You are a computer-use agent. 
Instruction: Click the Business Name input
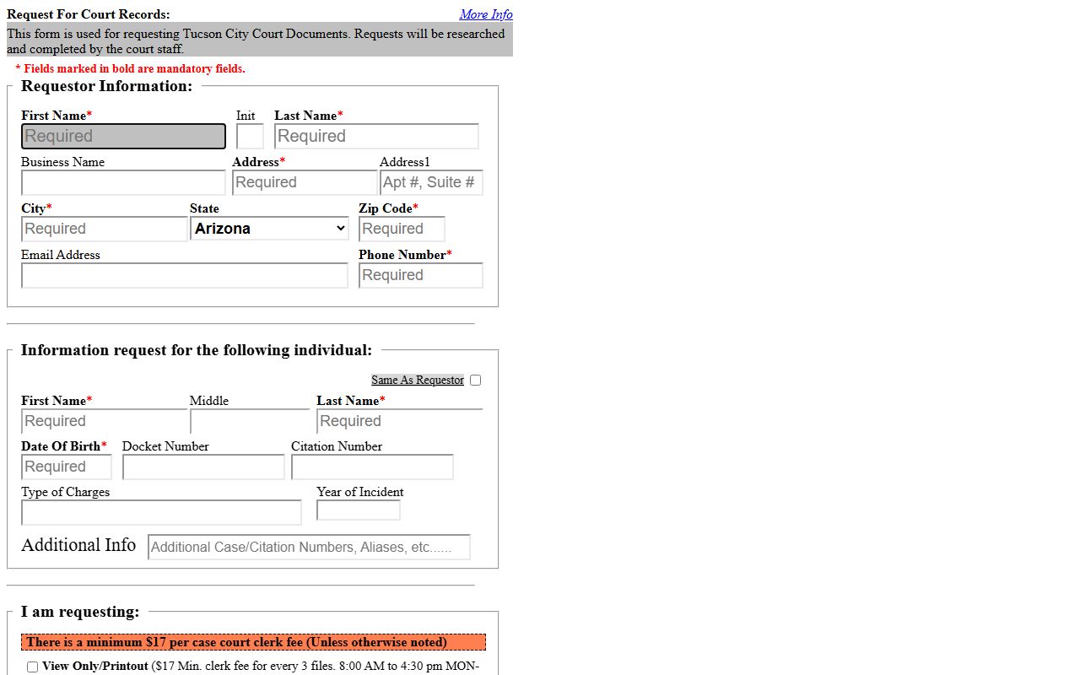[x=123, y=183]
